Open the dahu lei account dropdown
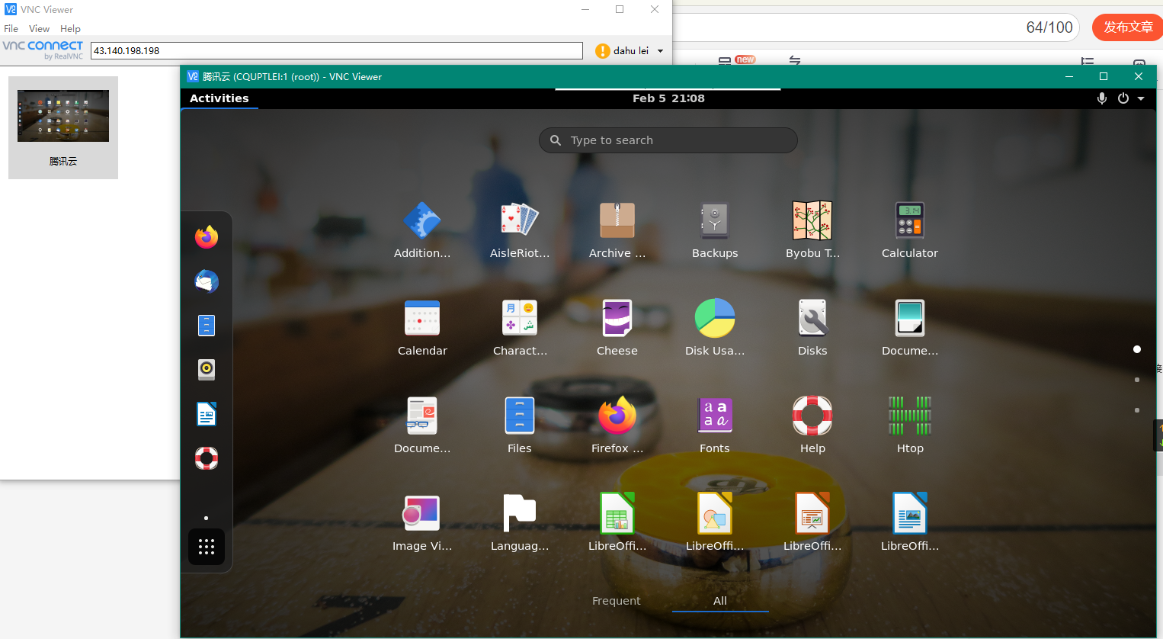Screen dimensions: 1163x639 pyautogui.click(x=660, y=50)
